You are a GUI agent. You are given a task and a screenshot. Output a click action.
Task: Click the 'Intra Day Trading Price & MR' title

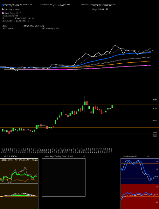59,156
